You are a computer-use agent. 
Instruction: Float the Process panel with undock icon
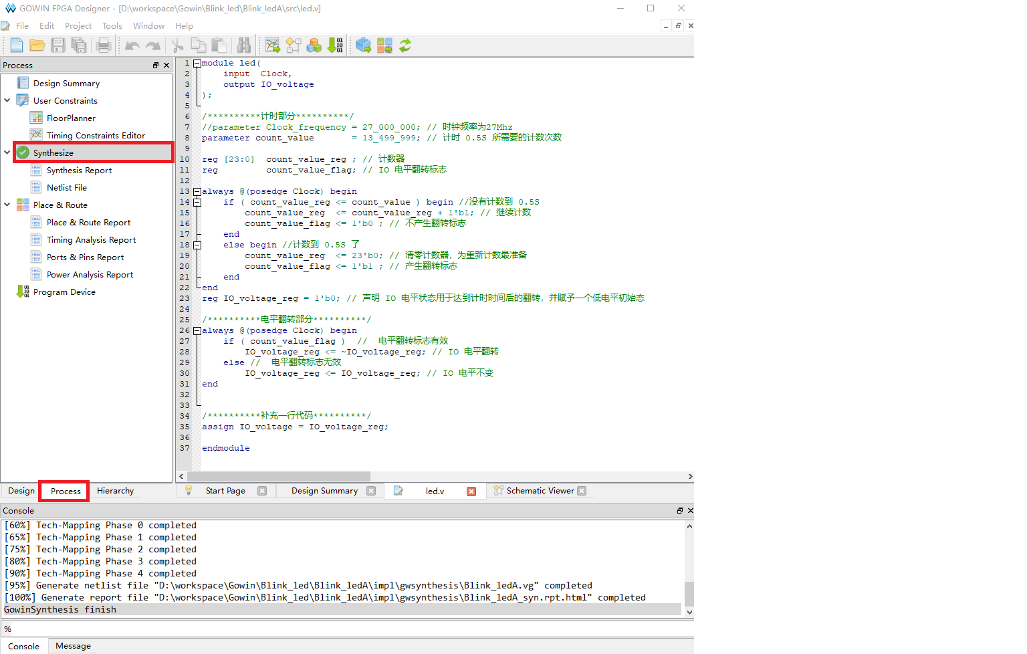156,65
